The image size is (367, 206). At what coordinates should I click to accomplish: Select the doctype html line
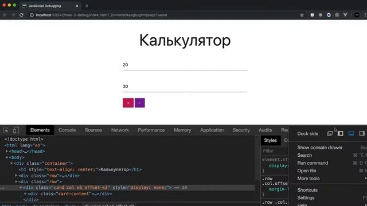coord(24,139)
